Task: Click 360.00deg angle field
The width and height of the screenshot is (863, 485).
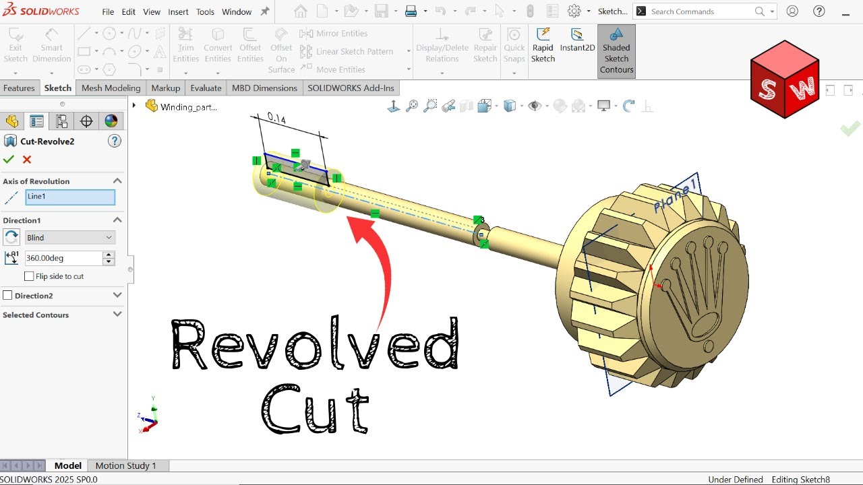Action: coord(63,258)
